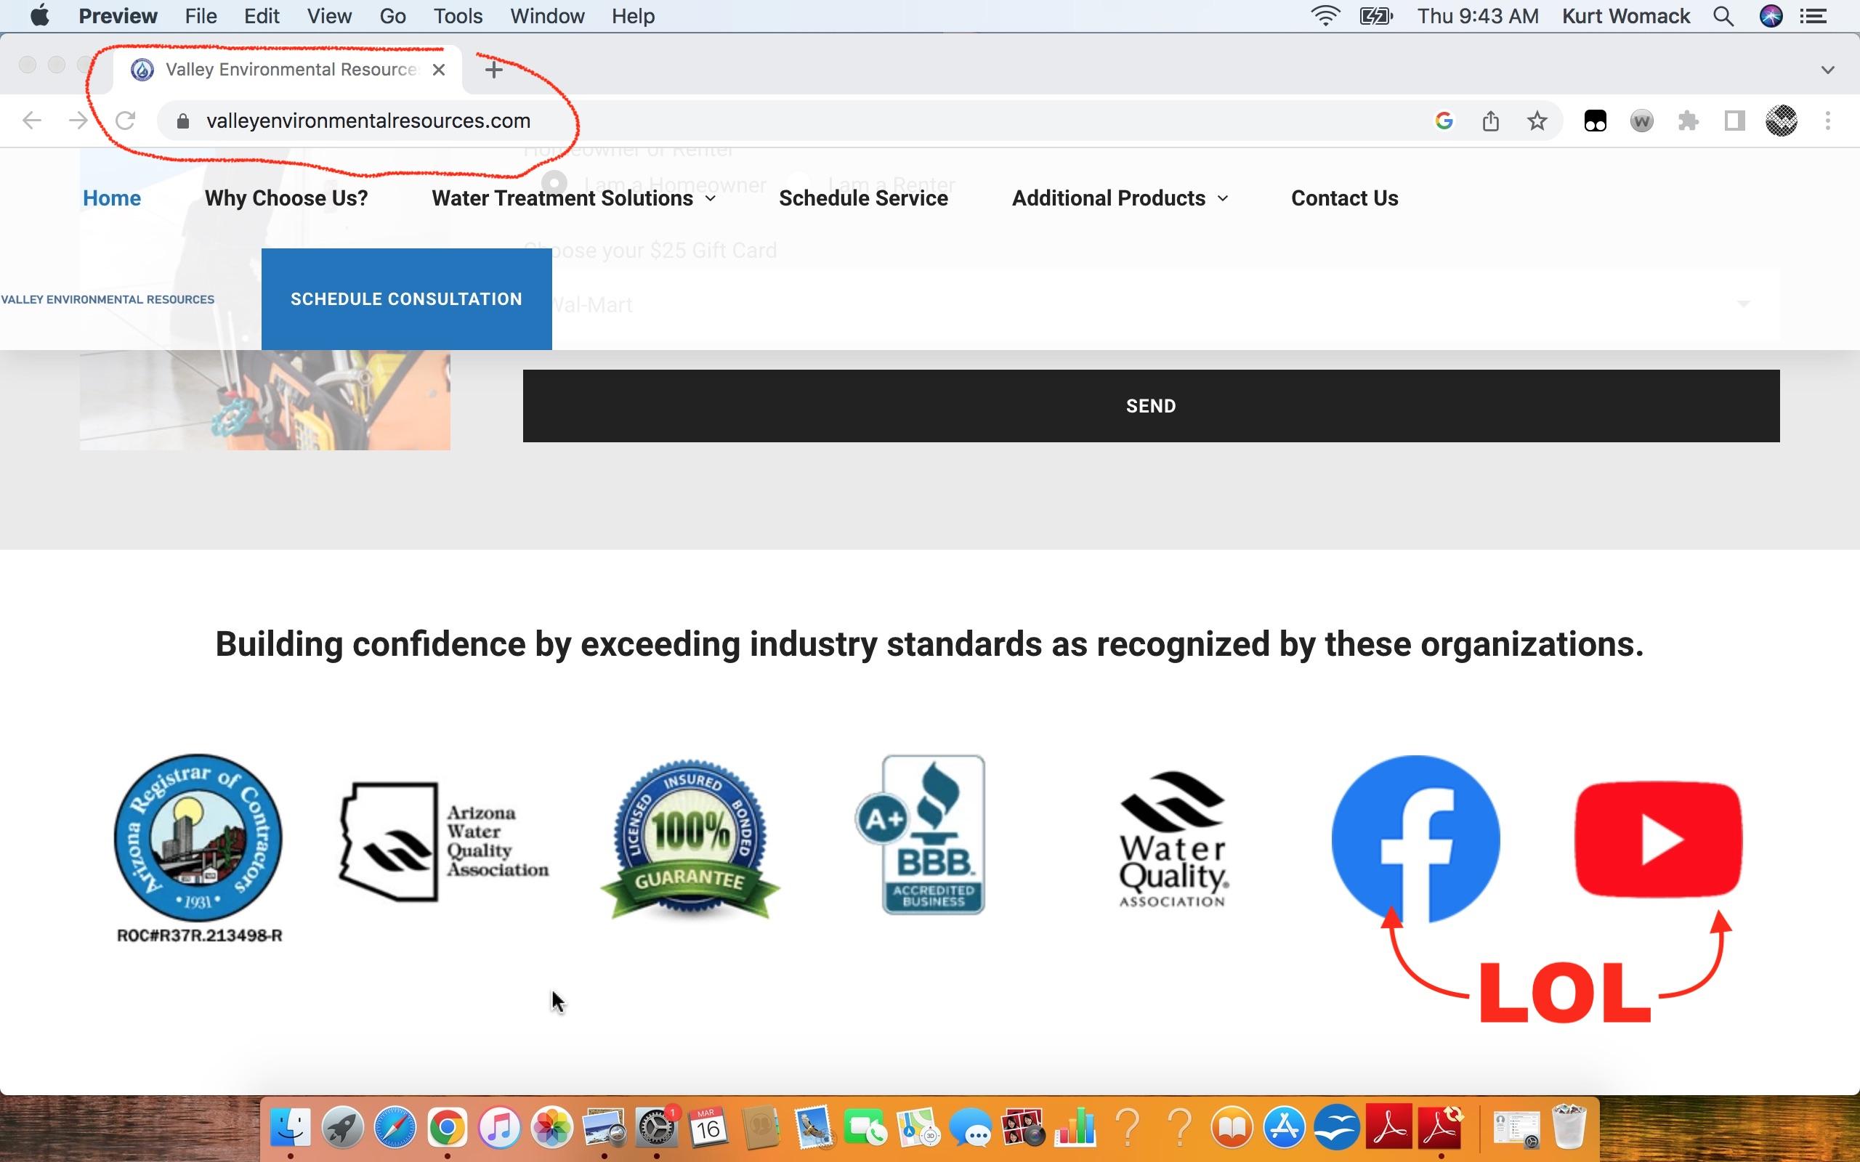Click the battery status icon
This screenshot has width=1860, height=1162.
[1376, 16]
